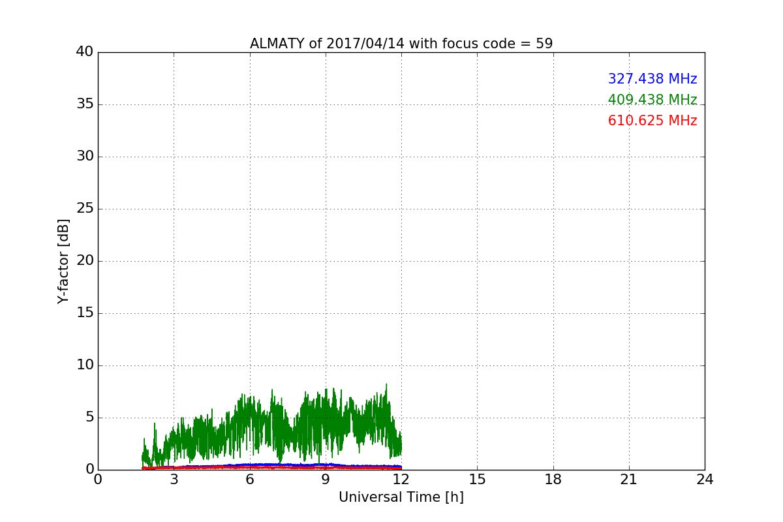Click the y-axis tick label 5
The height and width of the screenshot is (522, 783).
click(x=89, y=418)
